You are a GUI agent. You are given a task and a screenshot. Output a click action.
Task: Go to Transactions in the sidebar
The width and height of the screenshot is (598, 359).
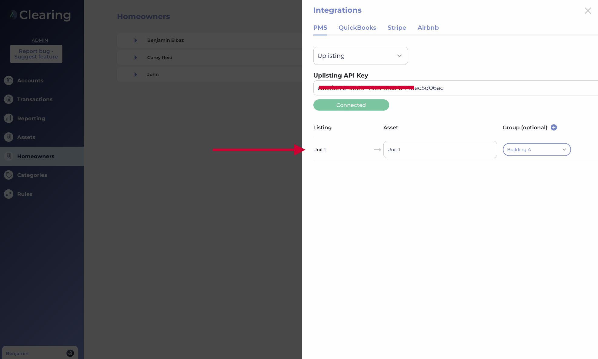(35, 99)
